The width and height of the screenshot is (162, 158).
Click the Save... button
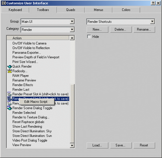(121, 145)
